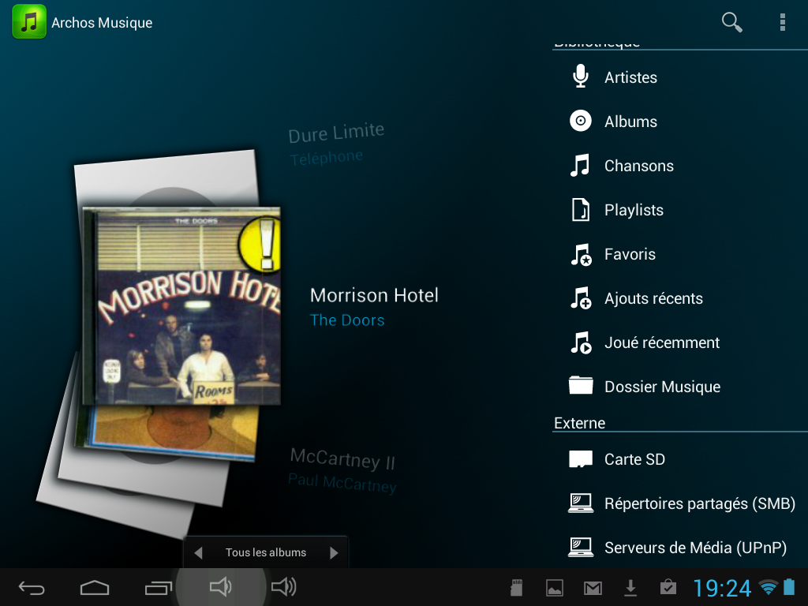Tap the Artistes microphone icon
This screenshot has width=808, height=606.
581,77
